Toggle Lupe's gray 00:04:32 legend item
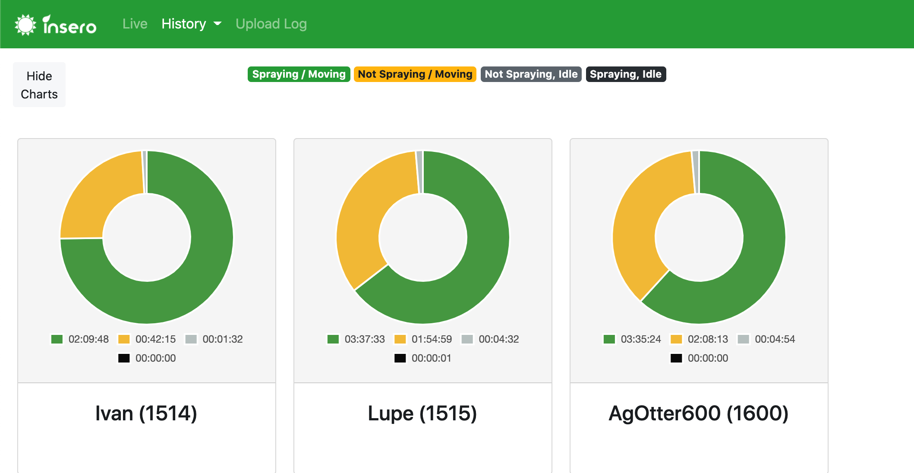This screenshot has height=473, width=914. [x=490, y=339]
